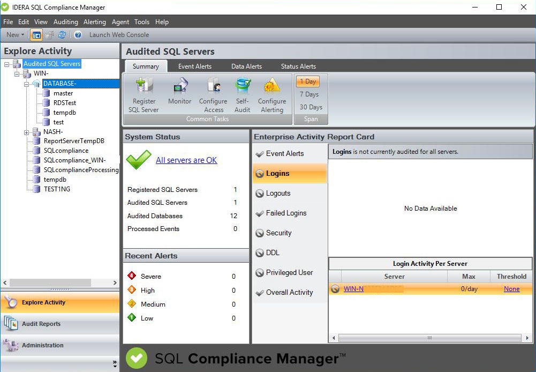Click the None threshold link

512,289
